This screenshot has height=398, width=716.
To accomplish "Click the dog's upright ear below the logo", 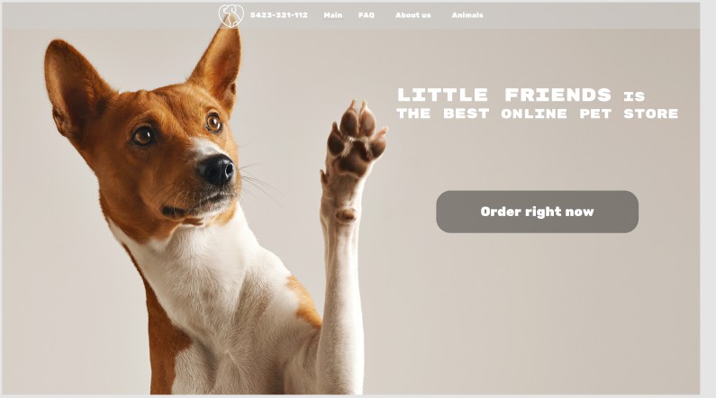I will click(219, 64).
